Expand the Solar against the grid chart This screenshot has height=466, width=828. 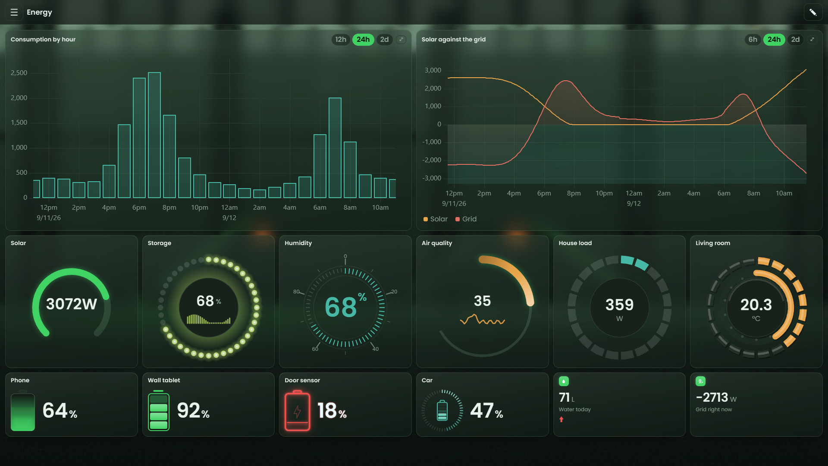click(812, 39)
